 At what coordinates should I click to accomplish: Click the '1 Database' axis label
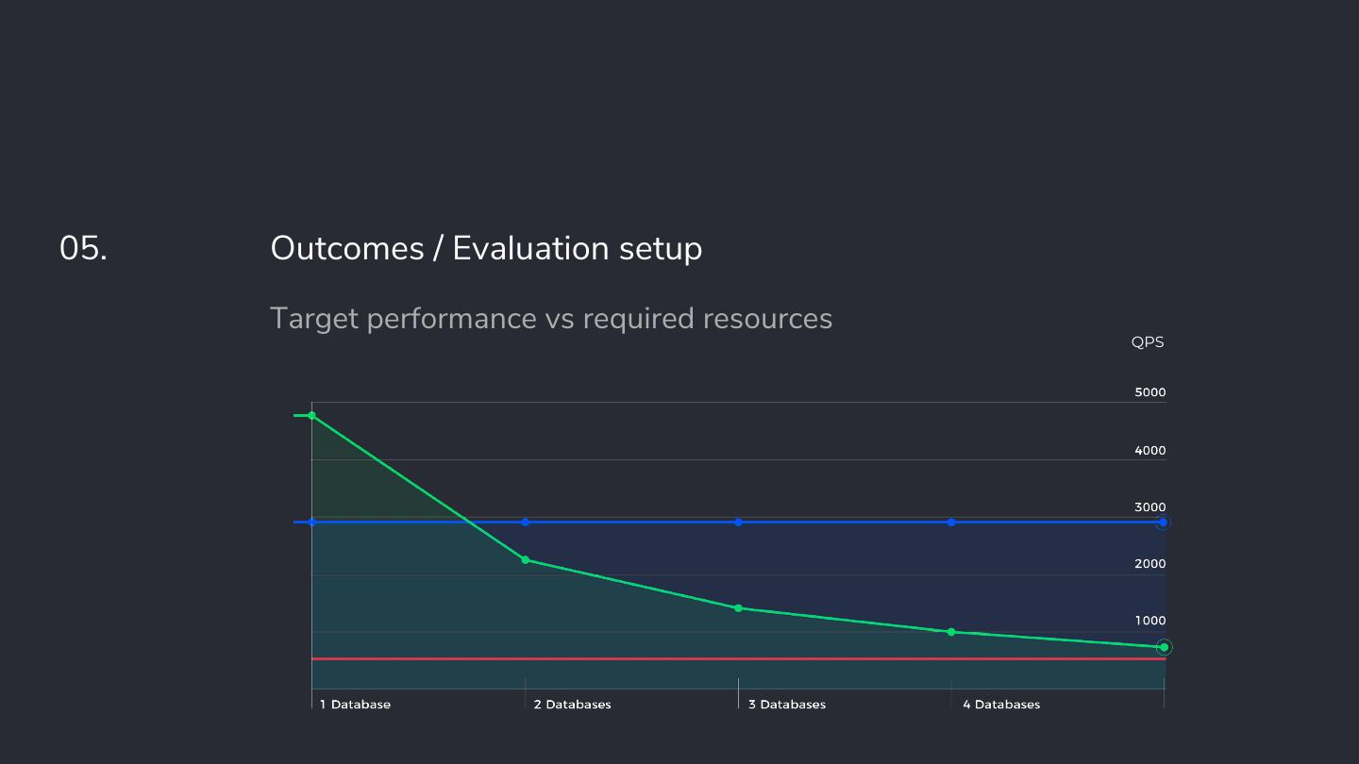click(x=355, y=705)
